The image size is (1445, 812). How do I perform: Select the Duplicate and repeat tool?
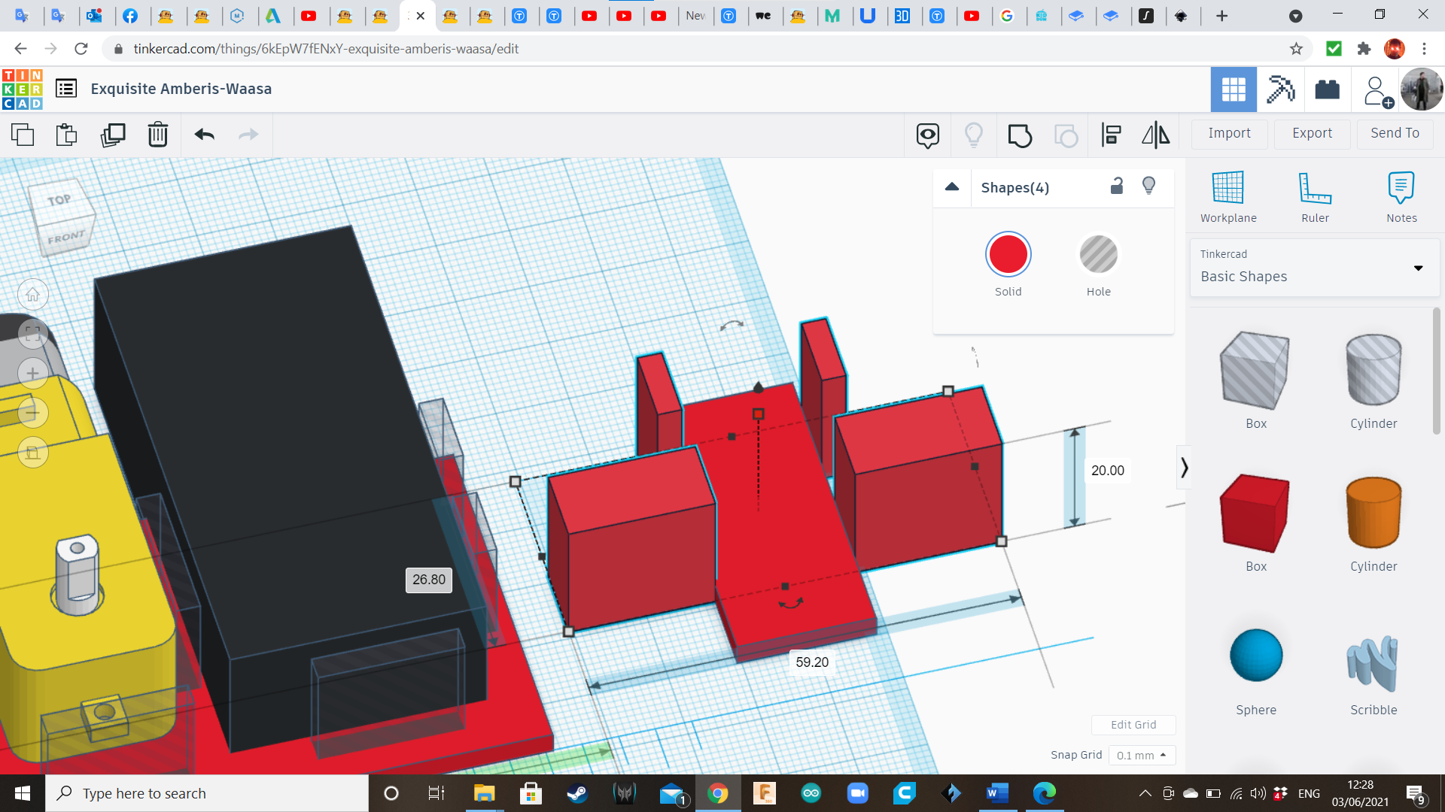coord(113,135)
